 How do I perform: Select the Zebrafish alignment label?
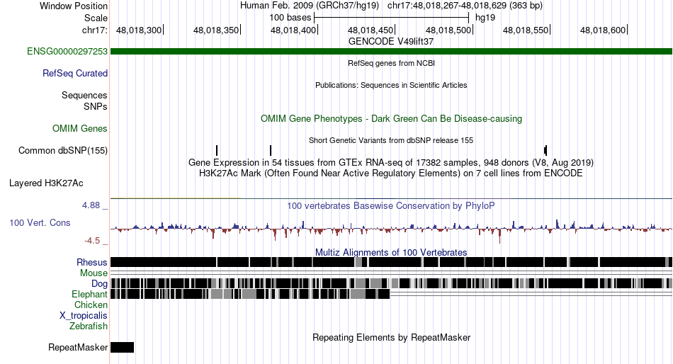tap(89, 326)
